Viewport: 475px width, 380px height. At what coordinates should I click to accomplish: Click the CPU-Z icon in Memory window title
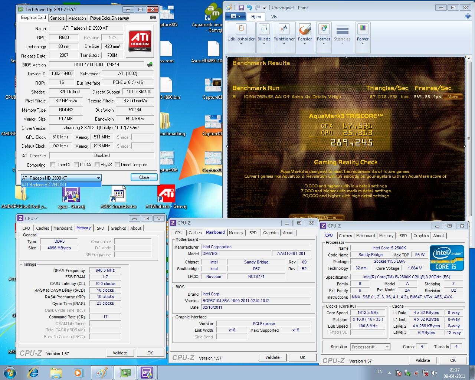pos(21,218)
